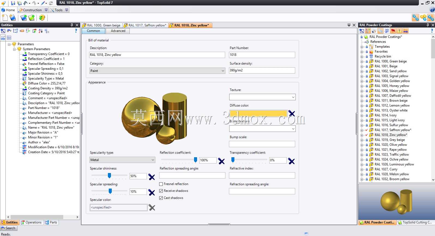Image resolution: width=435 pixels, height=236 pixels.
Task: Open the Tools ribbon tab
Action: coord(59,10)
